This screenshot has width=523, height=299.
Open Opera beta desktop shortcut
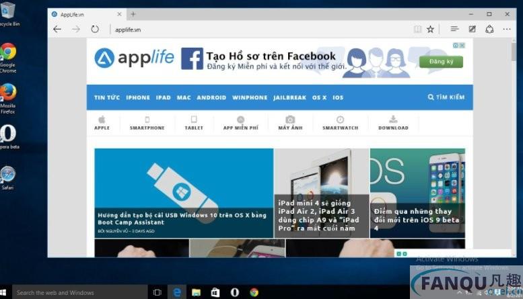click(x=9, y=137)
